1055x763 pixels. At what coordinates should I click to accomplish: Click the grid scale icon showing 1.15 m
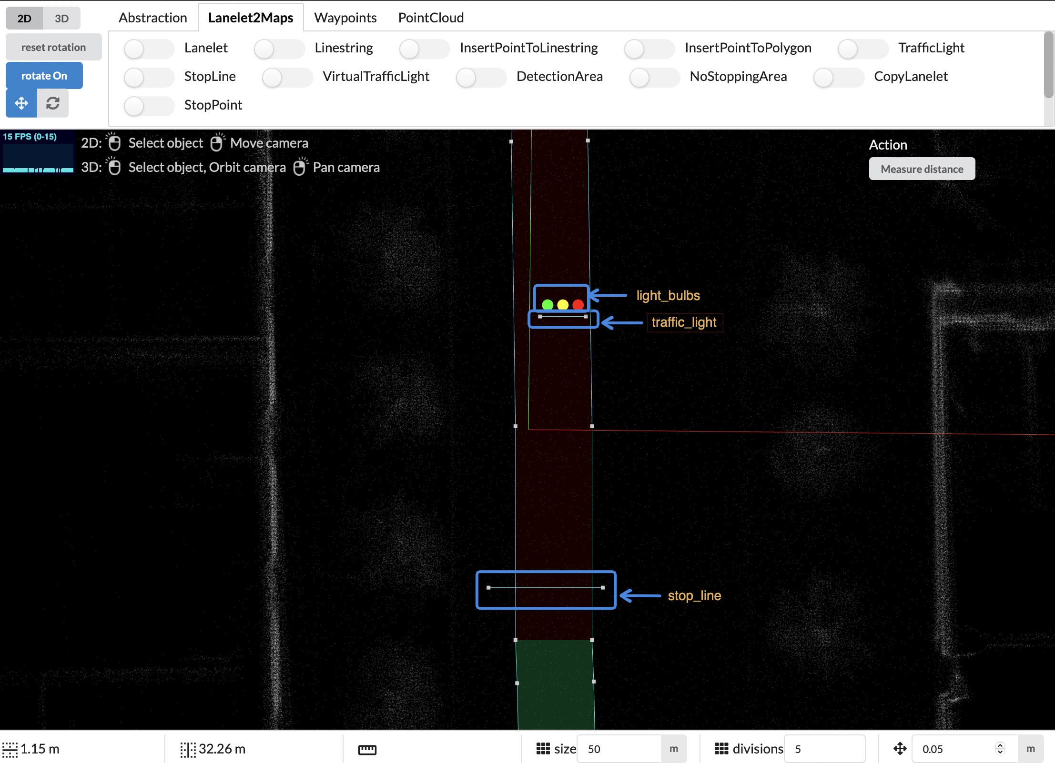pos(10,748)
